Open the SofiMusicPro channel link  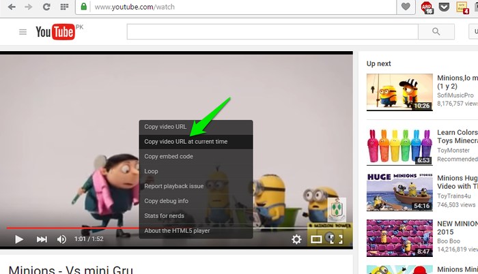pyautogui.click(x=455, y=95)
